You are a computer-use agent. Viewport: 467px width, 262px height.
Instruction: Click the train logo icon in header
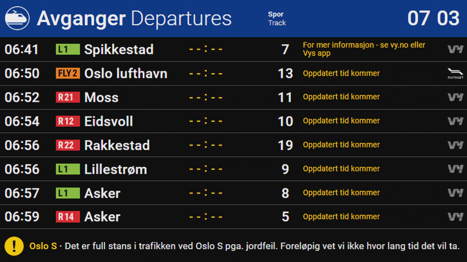point(17,18)
